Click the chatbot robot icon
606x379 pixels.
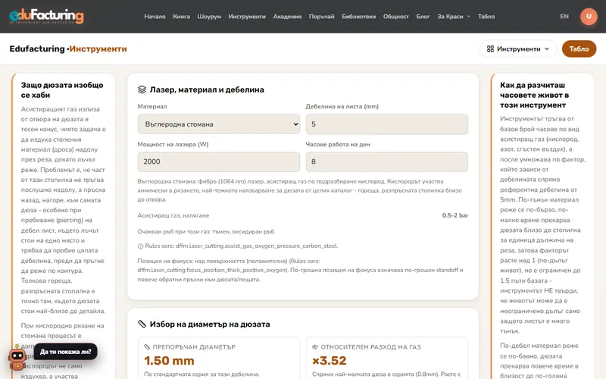click(17, 359)
